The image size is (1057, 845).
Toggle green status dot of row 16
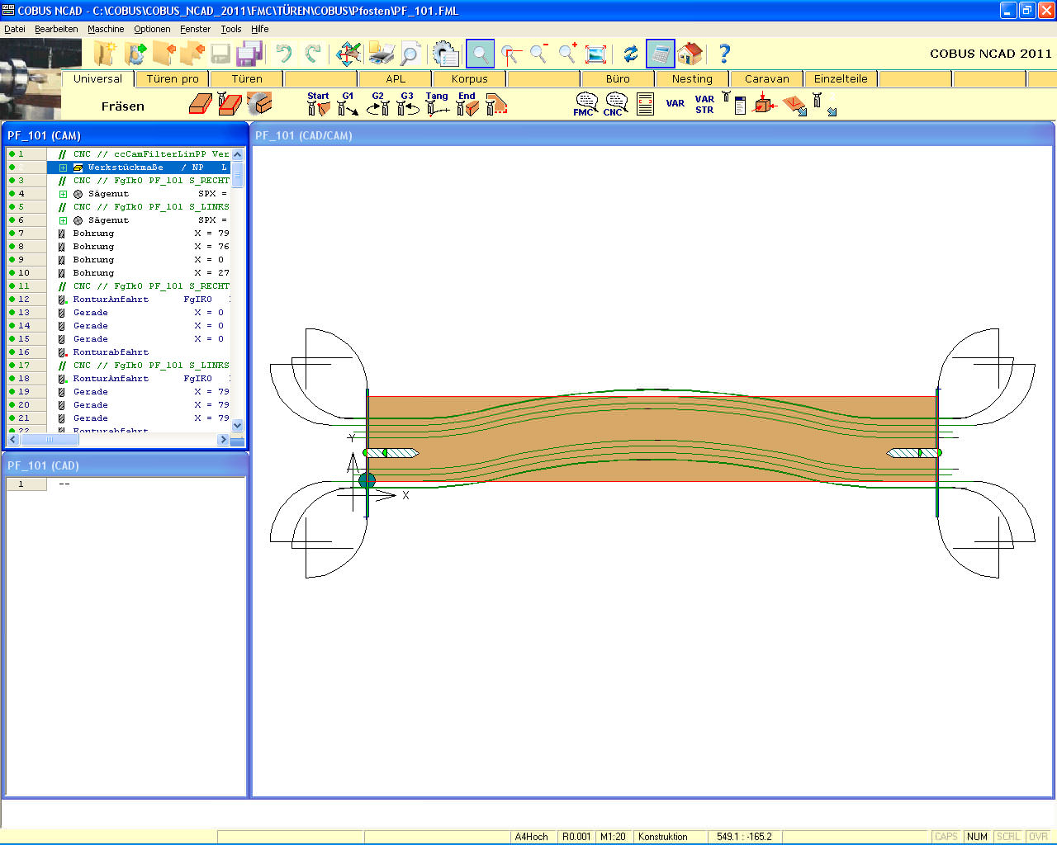pyautogui.click(x=12, y=352)
